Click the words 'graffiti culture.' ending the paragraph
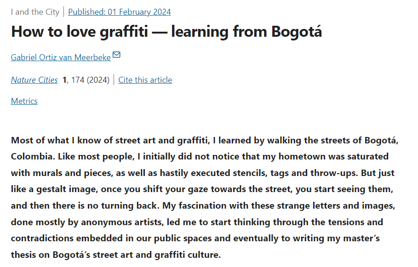Screen dimensions: 418x267 (x=188, y=255)
